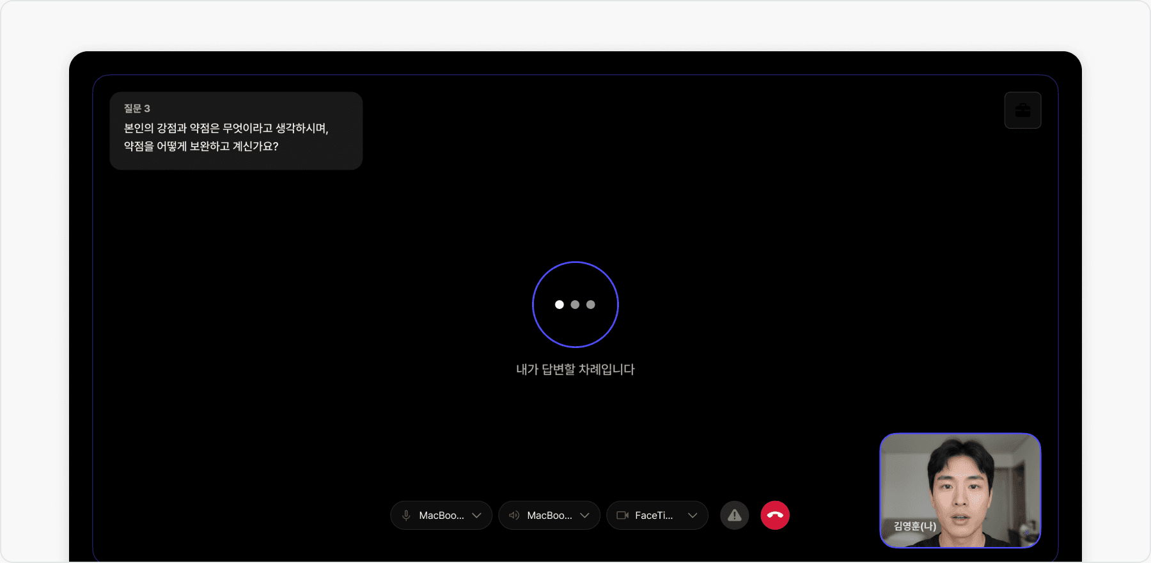The width and height of the screenshot is (1151, 563).
Task: Expand the FaceTime camera dropdown chevron
Action: click(x=693, y=515)
